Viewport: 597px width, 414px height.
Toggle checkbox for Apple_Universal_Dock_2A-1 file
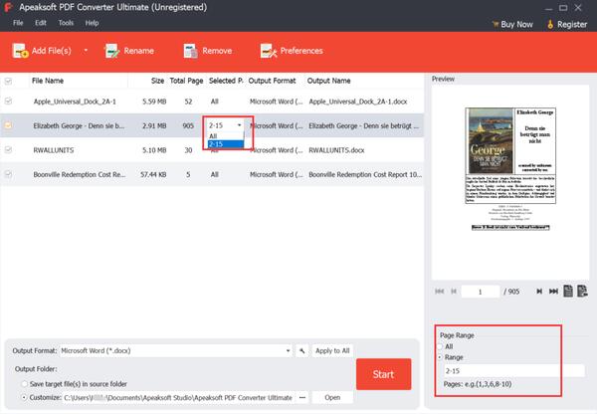[9, 101]
